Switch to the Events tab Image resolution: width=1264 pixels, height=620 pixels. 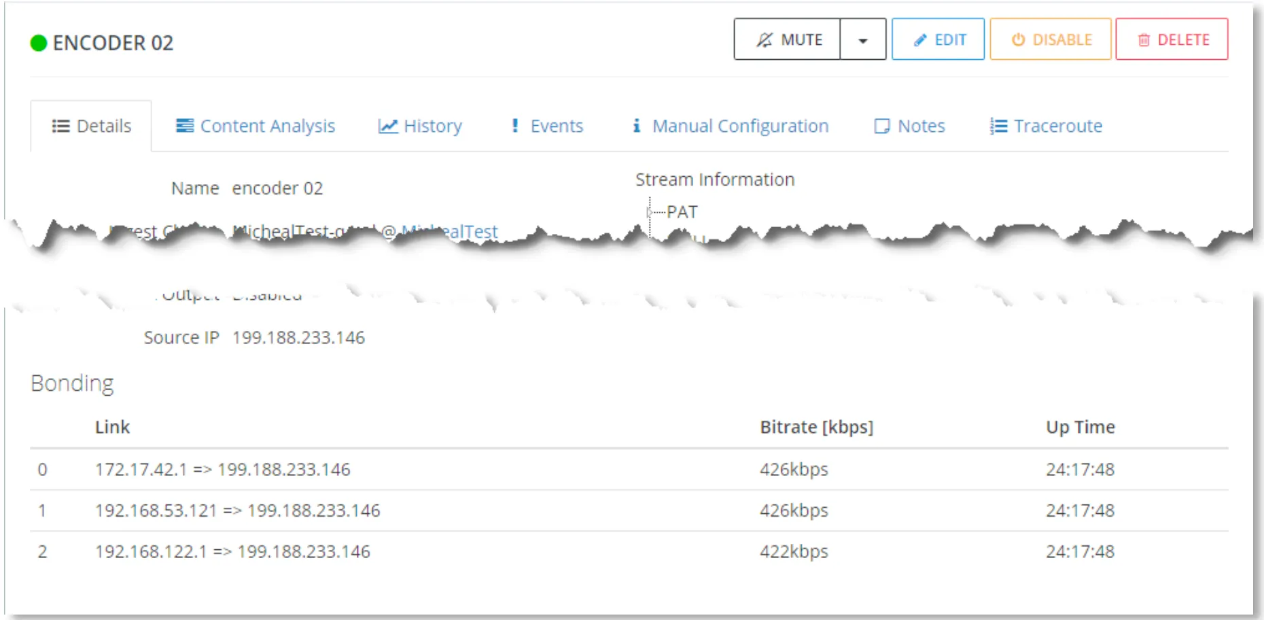(x=547, y=126)
